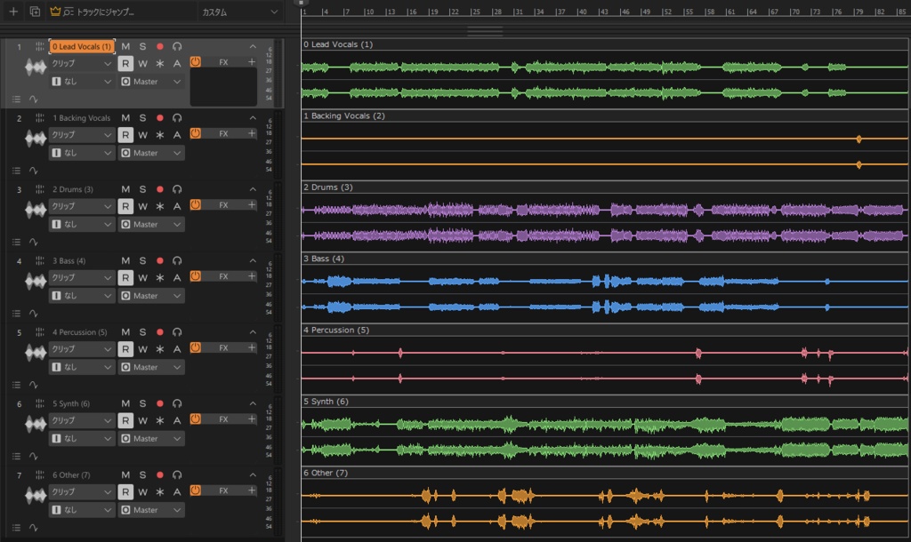Click the audio waveform icon of Percussion track

tap(36, 353)
